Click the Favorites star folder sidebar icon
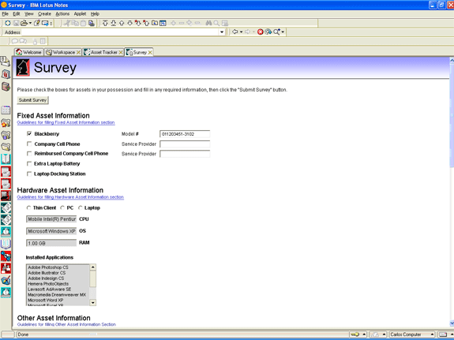The width and height of the screenshot is (454, 340). (6, 123)
